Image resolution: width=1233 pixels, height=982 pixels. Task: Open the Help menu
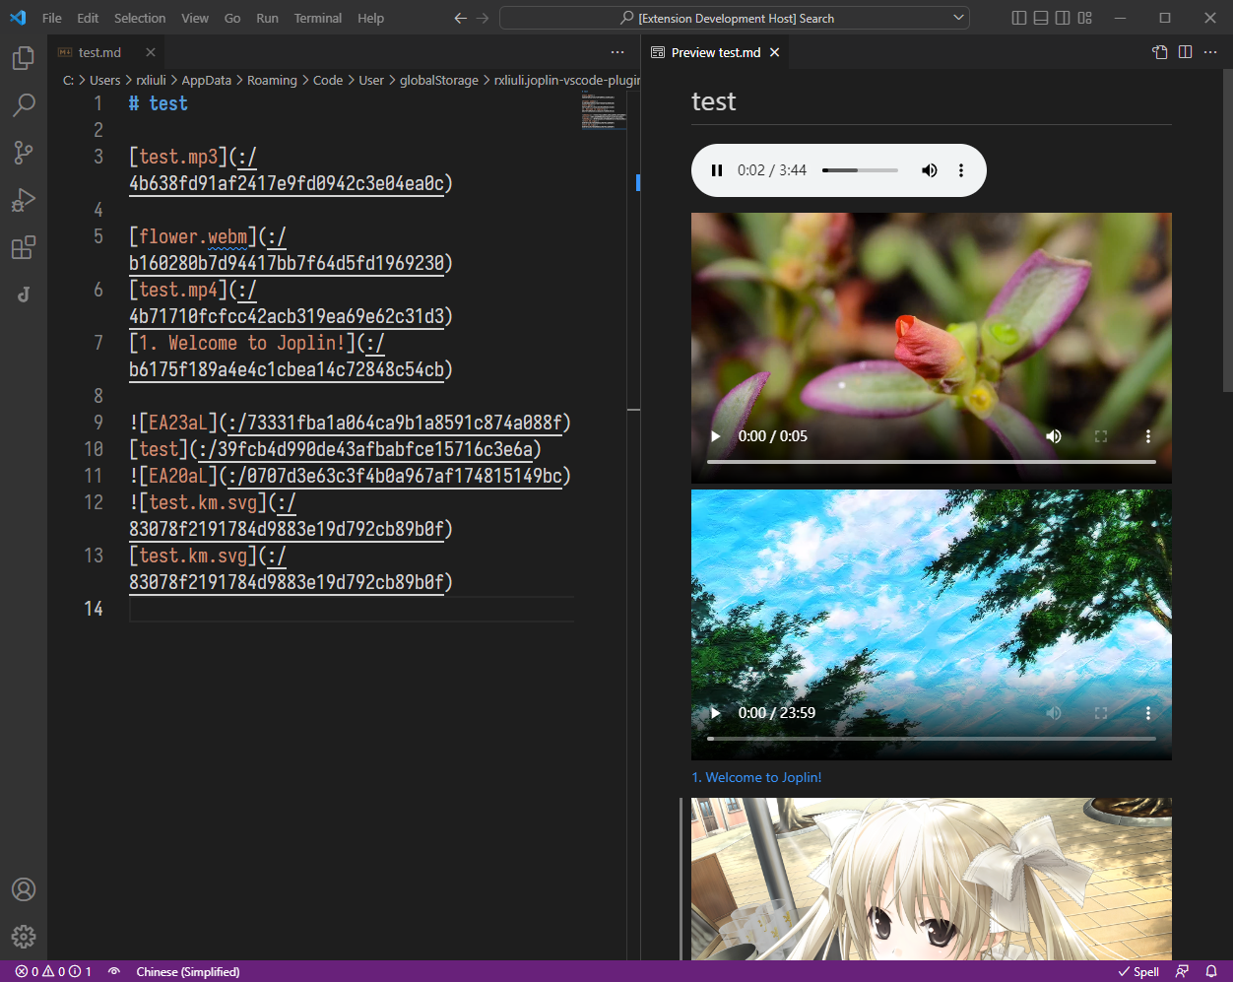(x=371, y=18)
